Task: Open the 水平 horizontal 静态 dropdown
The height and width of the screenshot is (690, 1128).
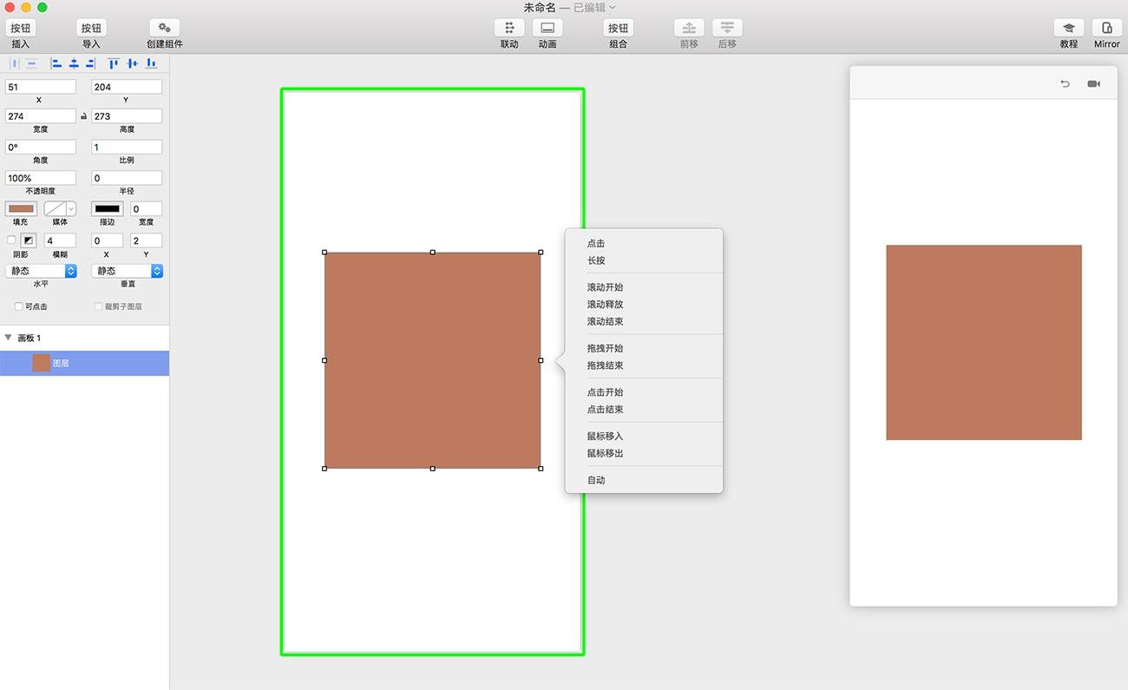Action: pyautogui.click(x=41, y=271)
